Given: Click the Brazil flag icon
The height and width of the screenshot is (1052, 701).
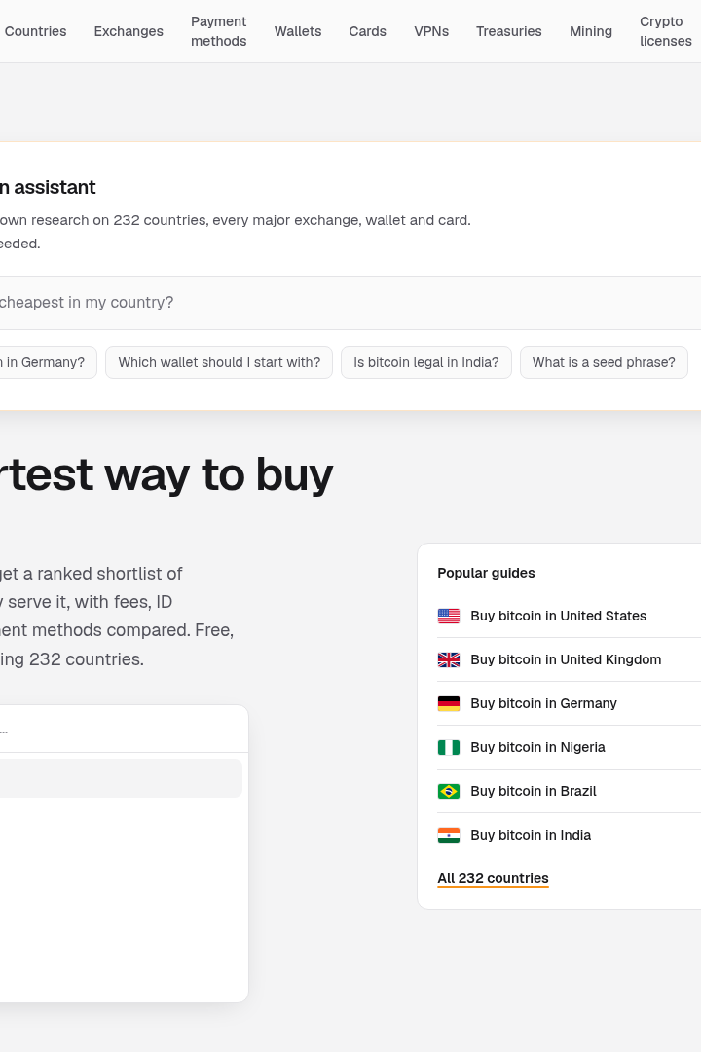Looking at the screenshot, I should click(x=449, y=791).
